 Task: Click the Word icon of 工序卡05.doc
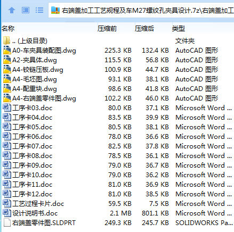(x=7, y=127)
